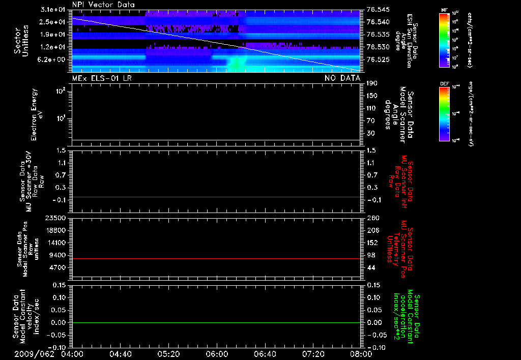521x360 pixels.
Task: Click the DEF color bar legend
Action: [445, 114]
